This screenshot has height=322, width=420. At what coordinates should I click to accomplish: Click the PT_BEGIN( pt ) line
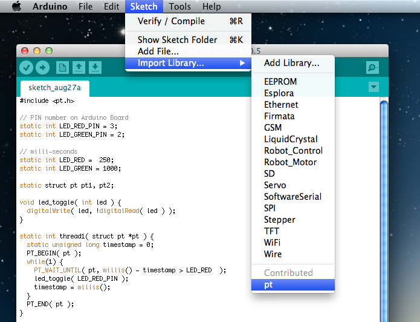pos(54,254)
